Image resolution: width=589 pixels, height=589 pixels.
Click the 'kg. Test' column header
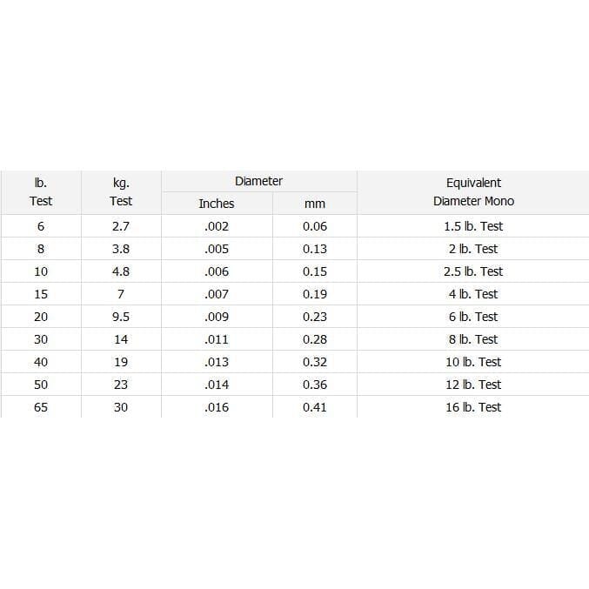(x=121, y=192)
